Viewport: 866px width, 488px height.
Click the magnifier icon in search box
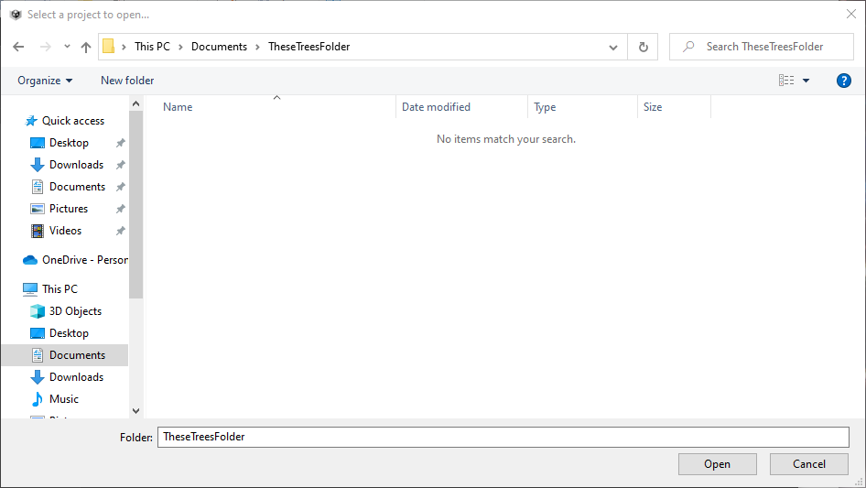(x=688, y=47)
